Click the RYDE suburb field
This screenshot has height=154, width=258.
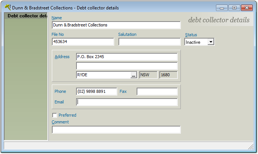[x=103, y=75]
